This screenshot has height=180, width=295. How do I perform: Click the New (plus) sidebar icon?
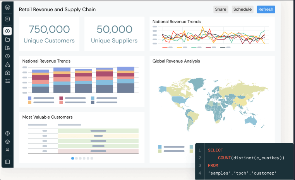click(x=7, y=31)
